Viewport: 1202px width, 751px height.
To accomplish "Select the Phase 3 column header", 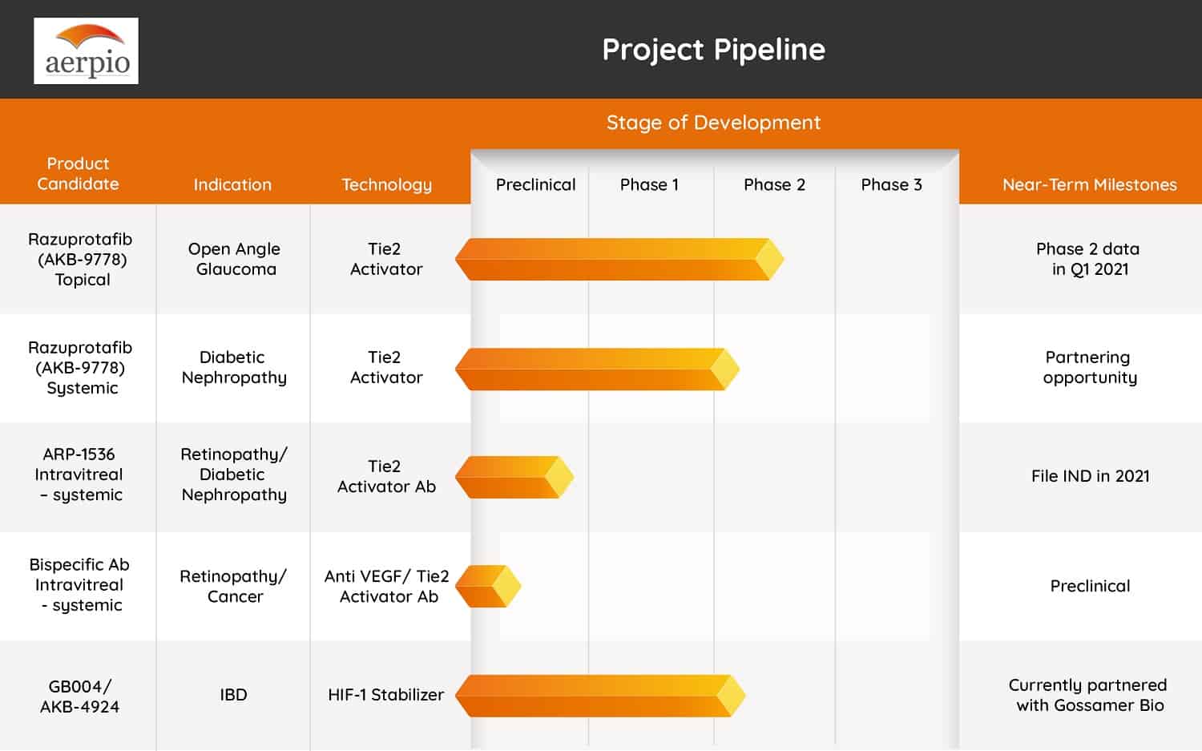I will coord(891,184).
